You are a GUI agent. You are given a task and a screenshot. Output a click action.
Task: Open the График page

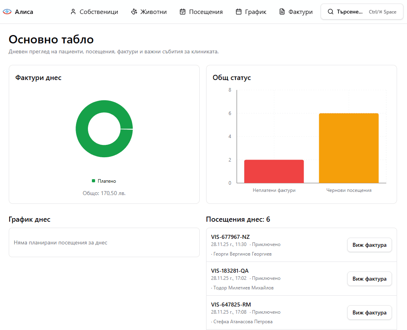[x=255, y=12]
